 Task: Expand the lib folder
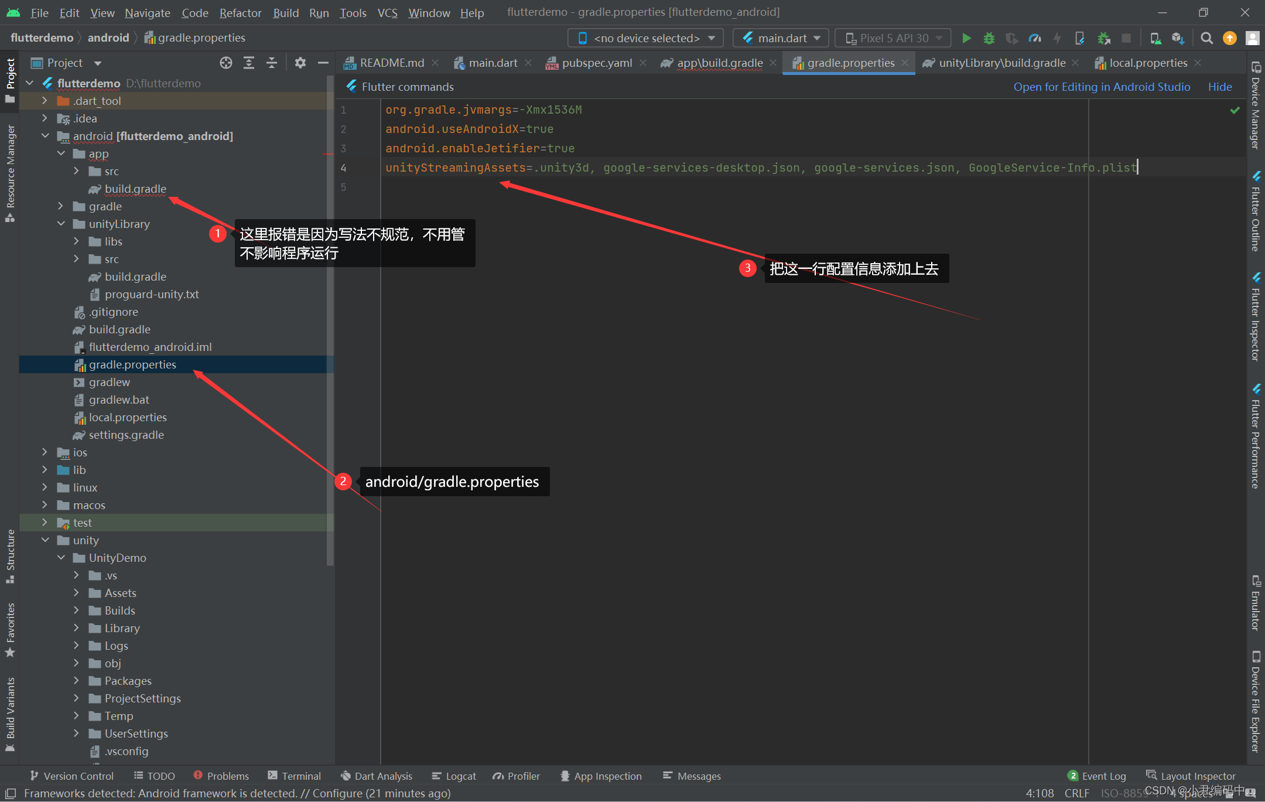(x=45, y=470)
